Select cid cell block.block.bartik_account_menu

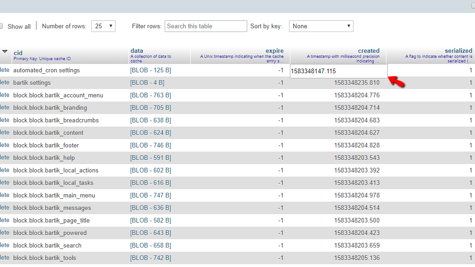(x=58, y=95)
